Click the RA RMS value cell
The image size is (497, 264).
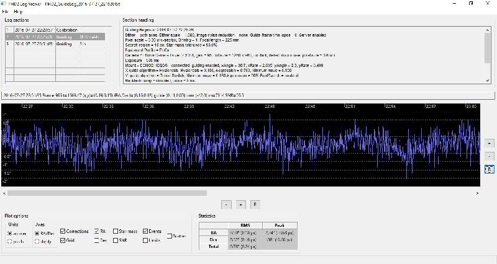click(245, 232)
